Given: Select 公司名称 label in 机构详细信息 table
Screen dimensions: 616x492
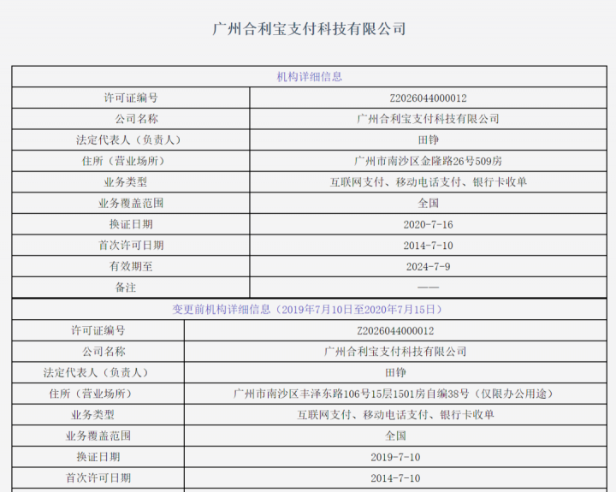Looking at the screenshot, I should point(136,119).
